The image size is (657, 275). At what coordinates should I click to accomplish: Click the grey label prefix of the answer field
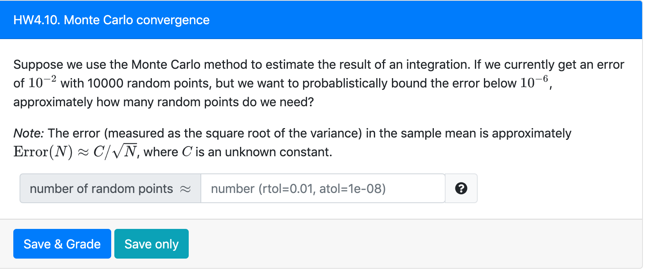[110, 189]
